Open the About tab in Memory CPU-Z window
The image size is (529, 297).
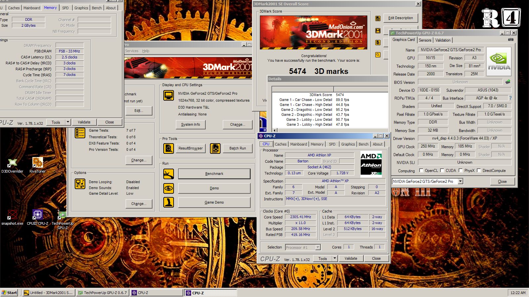(111, 8)
